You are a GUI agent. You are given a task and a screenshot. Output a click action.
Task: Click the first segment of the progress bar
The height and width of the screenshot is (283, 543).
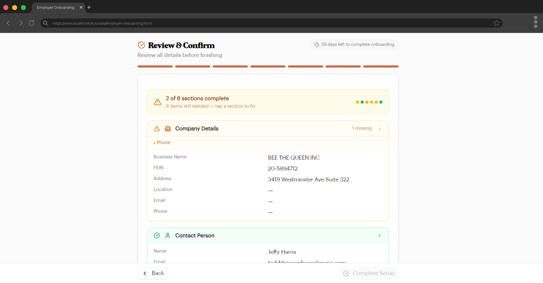click(155, 66)
